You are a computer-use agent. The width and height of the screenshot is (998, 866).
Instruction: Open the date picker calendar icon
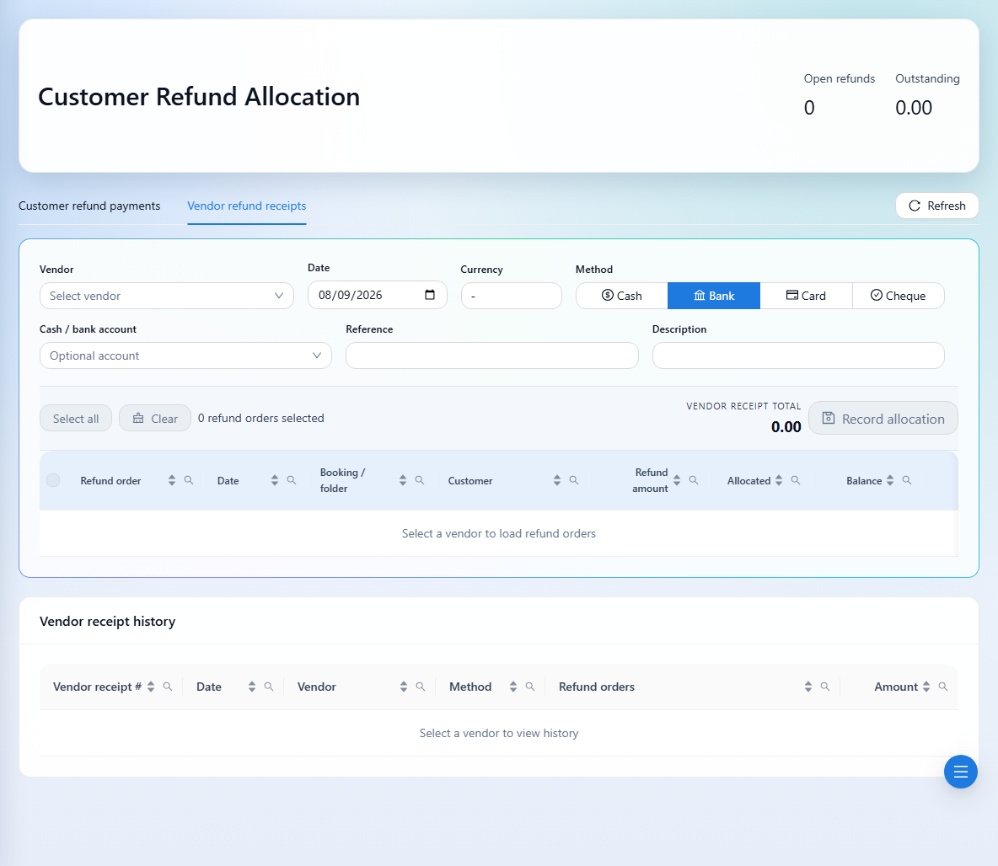430,295
